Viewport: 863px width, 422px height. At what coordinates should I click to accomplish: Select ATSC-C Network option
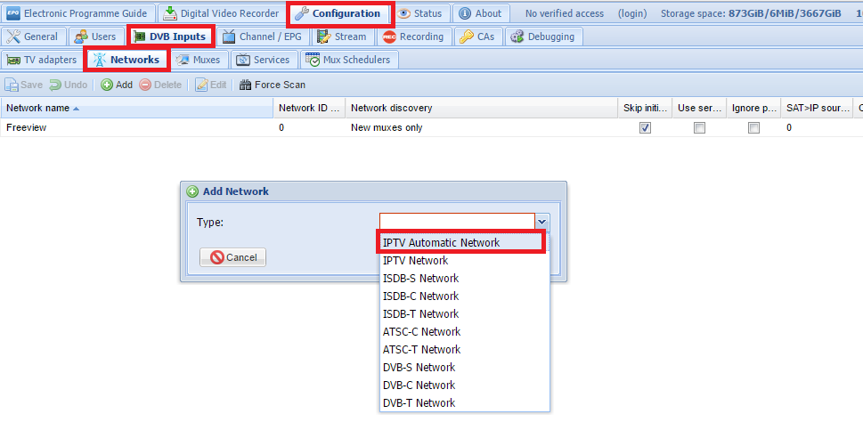coord(465,332)
